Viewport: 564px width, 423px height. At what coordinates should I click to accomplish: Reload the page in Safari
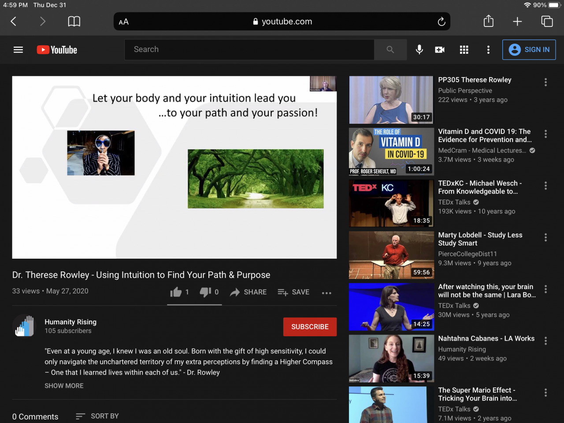441,22
